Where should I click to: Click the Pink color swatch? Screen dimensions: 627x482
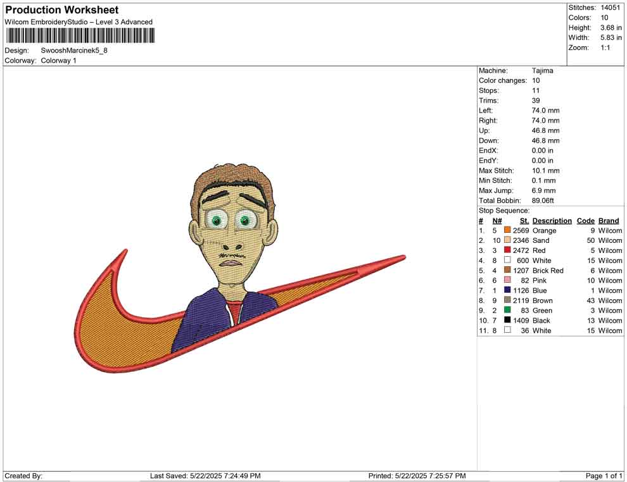pyautogui.click(x=507, y=280)
